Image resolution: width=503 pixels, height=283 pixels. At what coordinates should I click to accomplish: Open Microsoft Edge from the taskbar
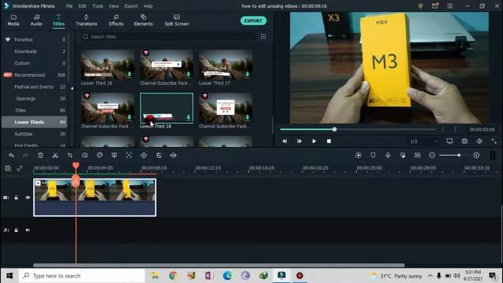coord(227,276)
